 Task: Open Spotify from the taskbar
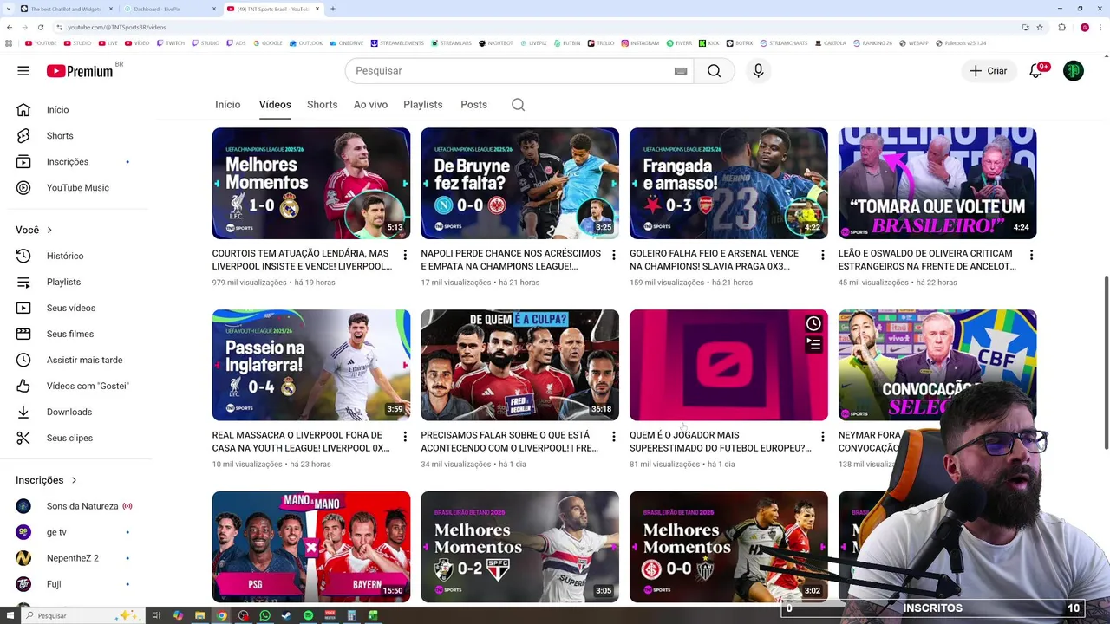tap(308, 615)
